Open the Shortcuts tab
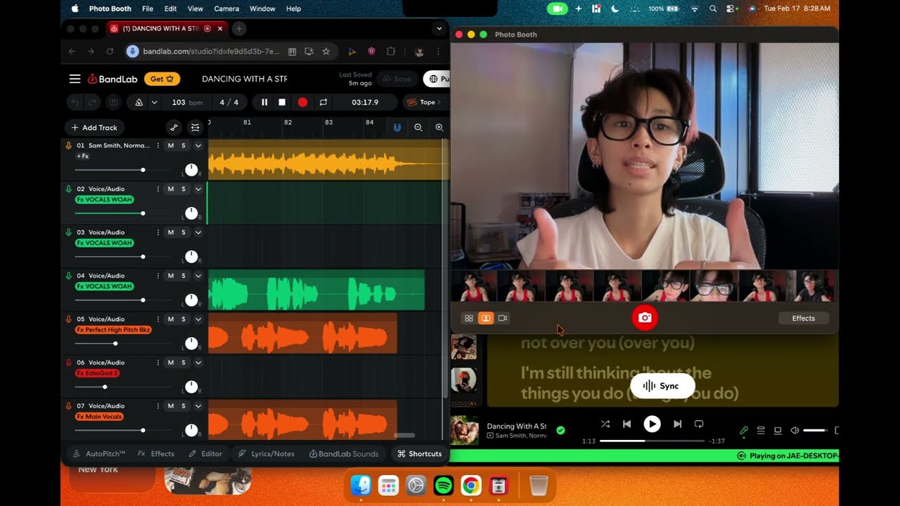 (x=420, y=454)
